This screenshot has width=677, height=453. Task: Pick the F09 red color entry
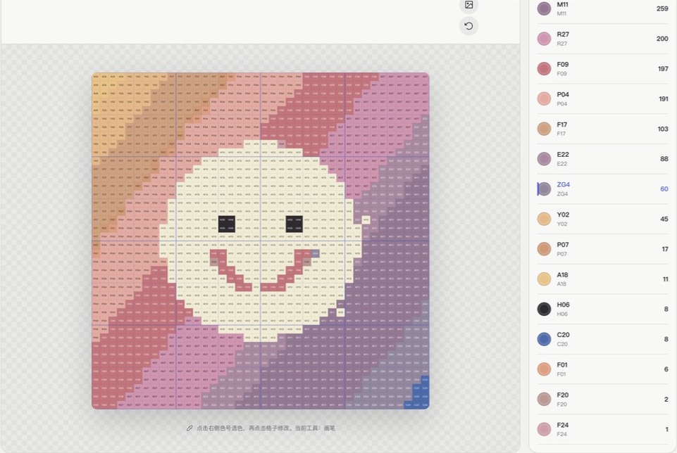[603, 69]
